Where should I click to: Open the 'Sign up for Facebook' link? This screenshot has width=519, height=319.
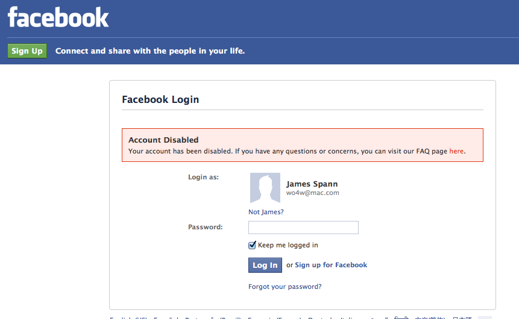click(x=331, y=265)
